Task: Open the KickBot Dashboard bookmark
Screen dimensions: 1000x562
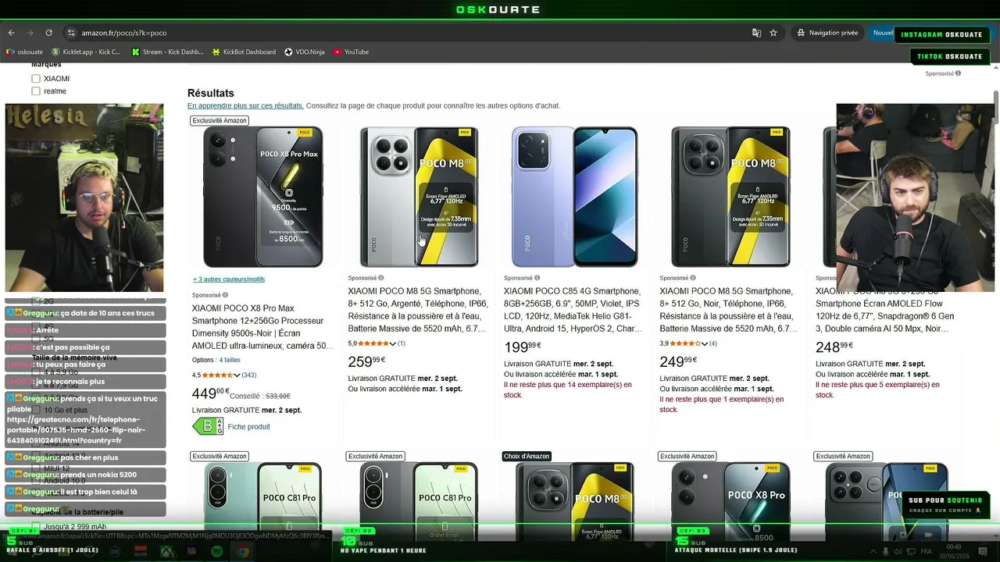Action: pos(244,52)
